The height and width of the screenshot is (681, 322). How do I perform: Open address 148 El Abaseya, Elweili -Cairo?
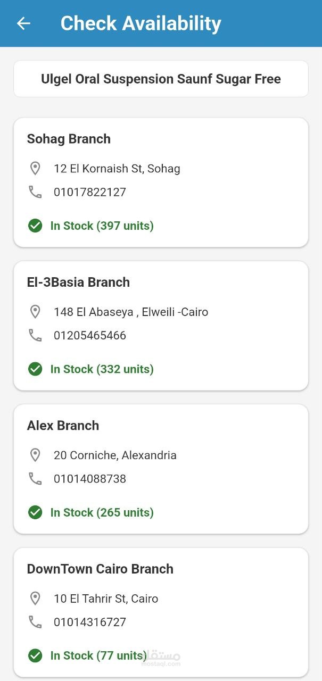[131, 312]
